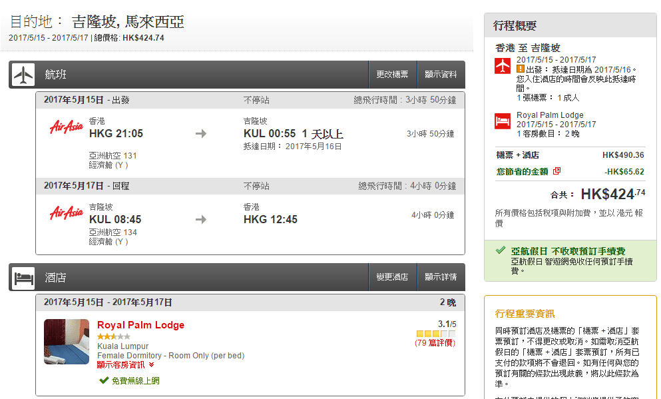Expand 顯示客房資訊 room details
The height and width of the screenshot is (399, 661).
click(126, 364)
